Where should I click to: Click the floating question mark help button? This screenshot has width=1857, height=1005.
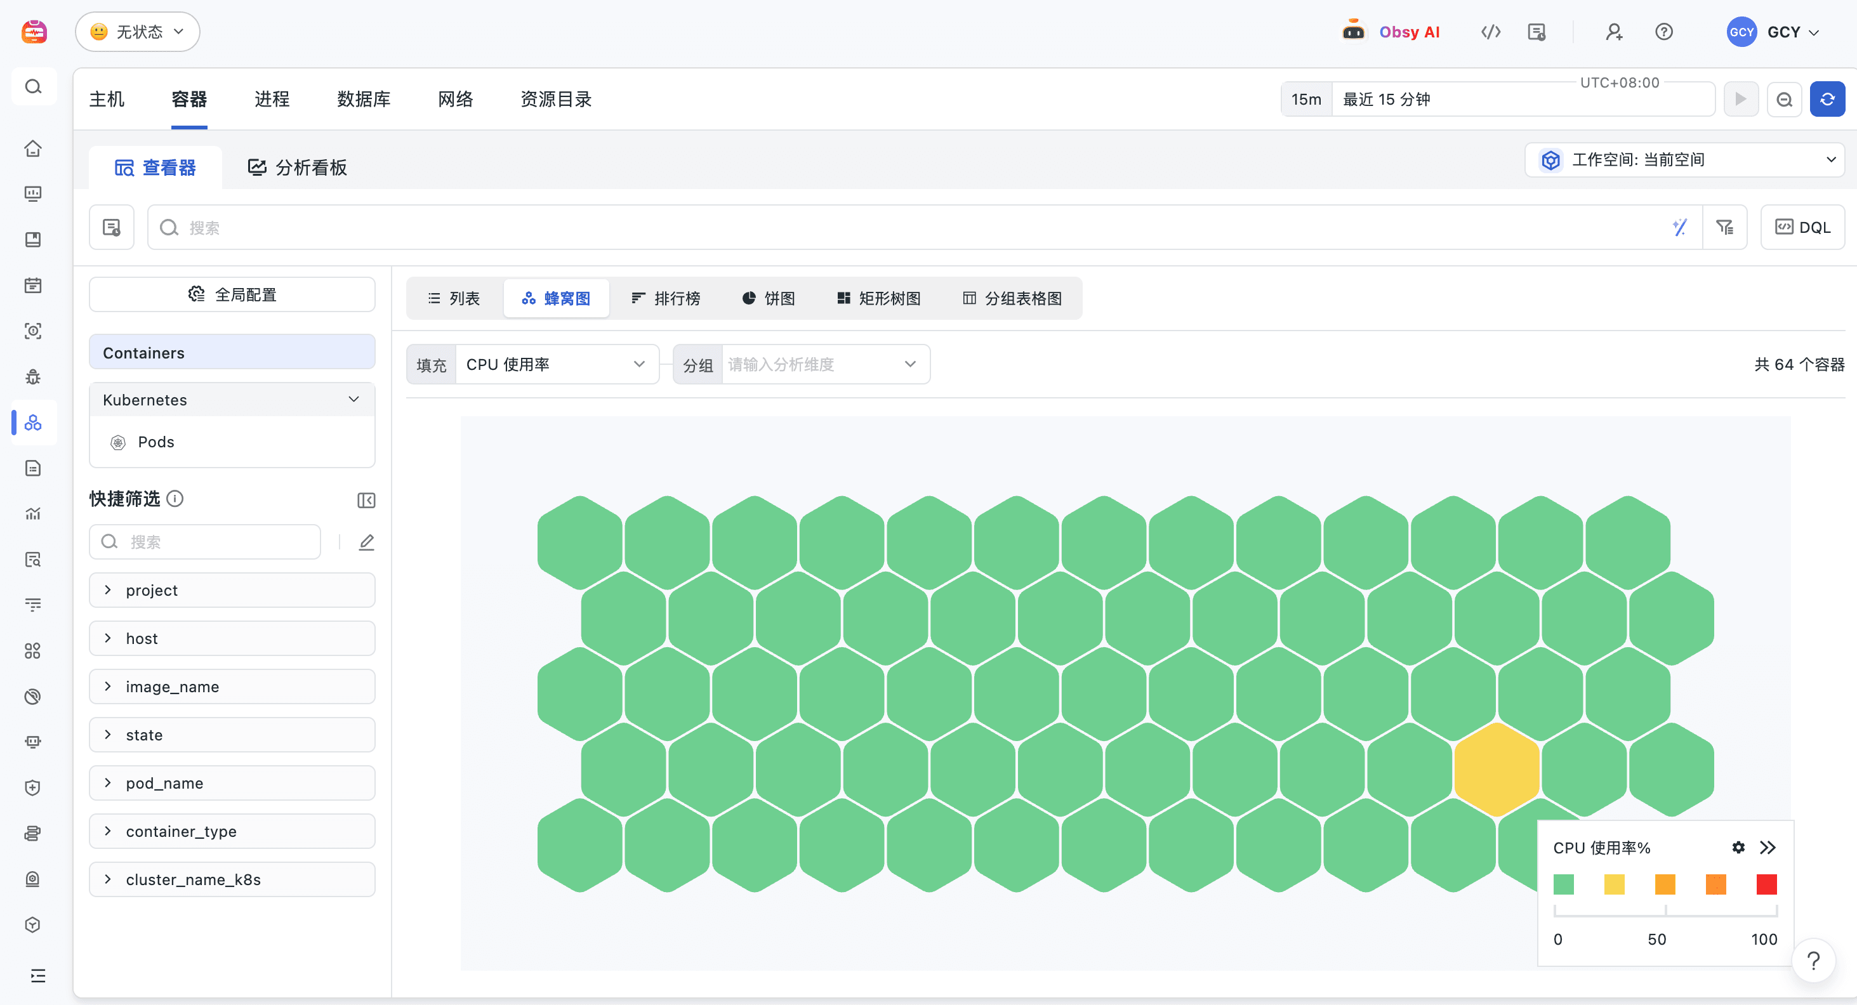[1814, 961]
